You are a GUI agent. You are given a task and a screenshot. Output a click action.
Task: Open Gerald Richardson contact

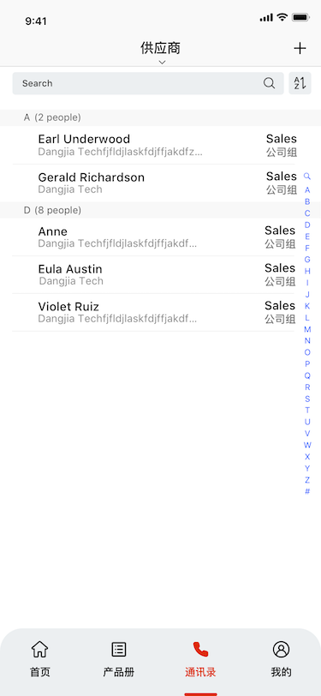pyautogui.click(x=161, y=183)
